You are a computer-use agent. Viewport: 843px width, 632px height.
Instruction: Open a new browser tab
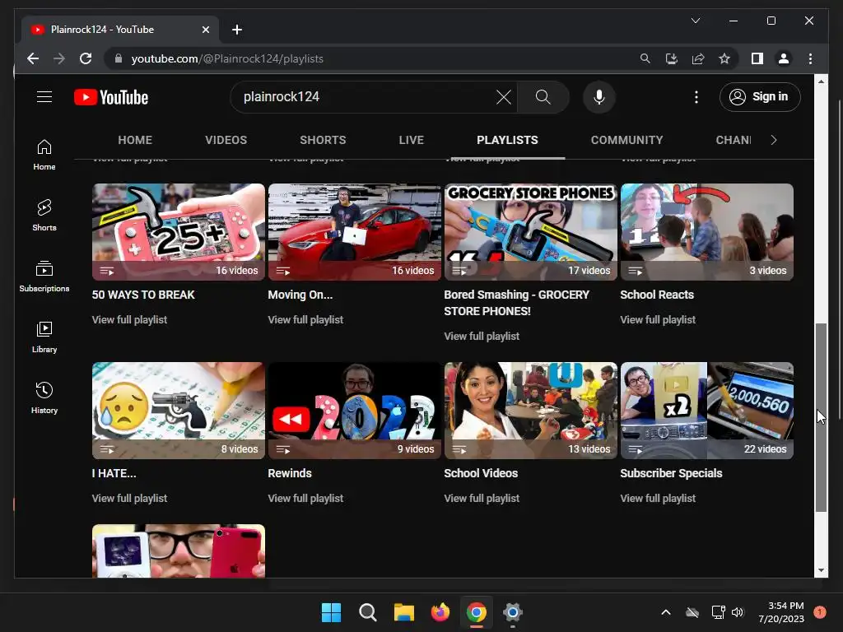click(237, 30)
